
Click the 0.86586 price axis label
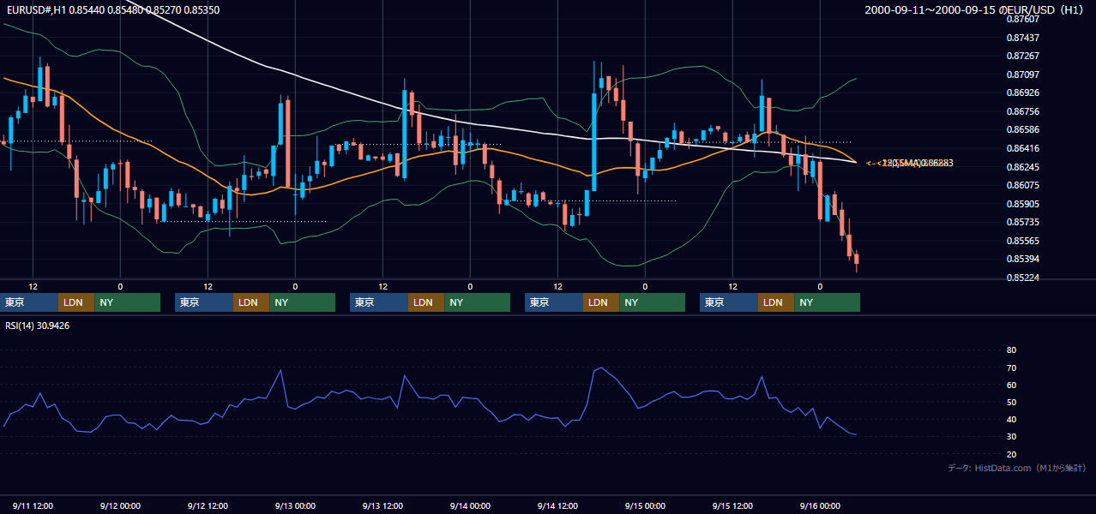[x=1022, y=130]
